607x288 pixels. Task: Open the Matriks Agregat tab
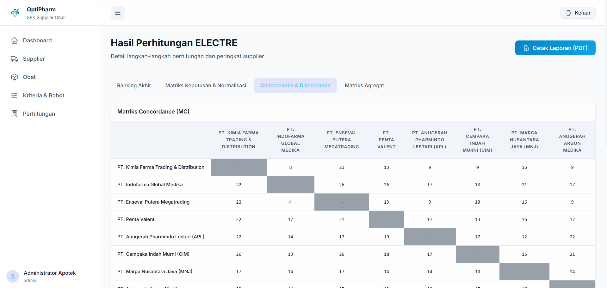point(364,85)
